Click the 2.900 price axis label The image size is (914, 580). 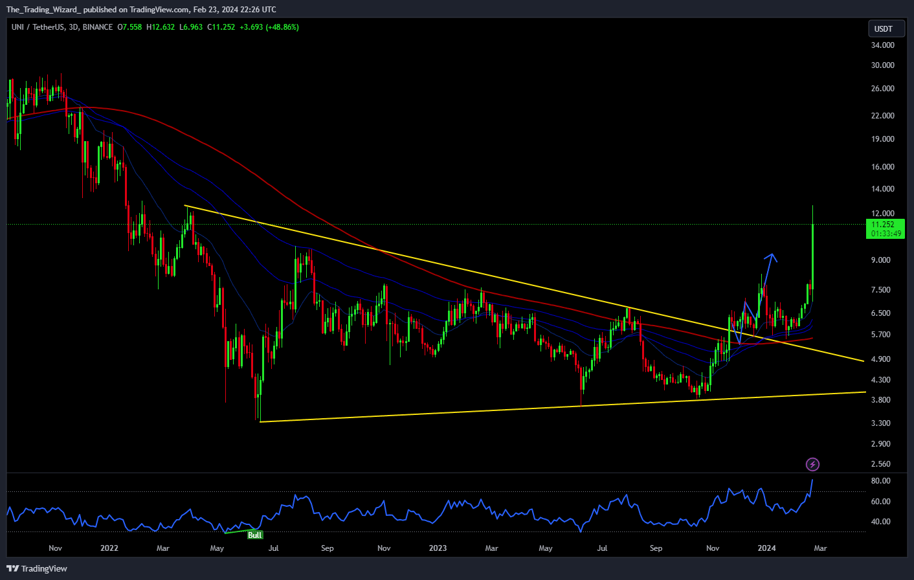coord(881,444)
